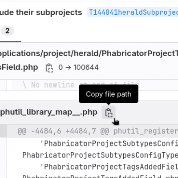Select code line 'PhabricatorProjectTagsAddedFiel
This screenshot has width=178, height=178.
109,167
